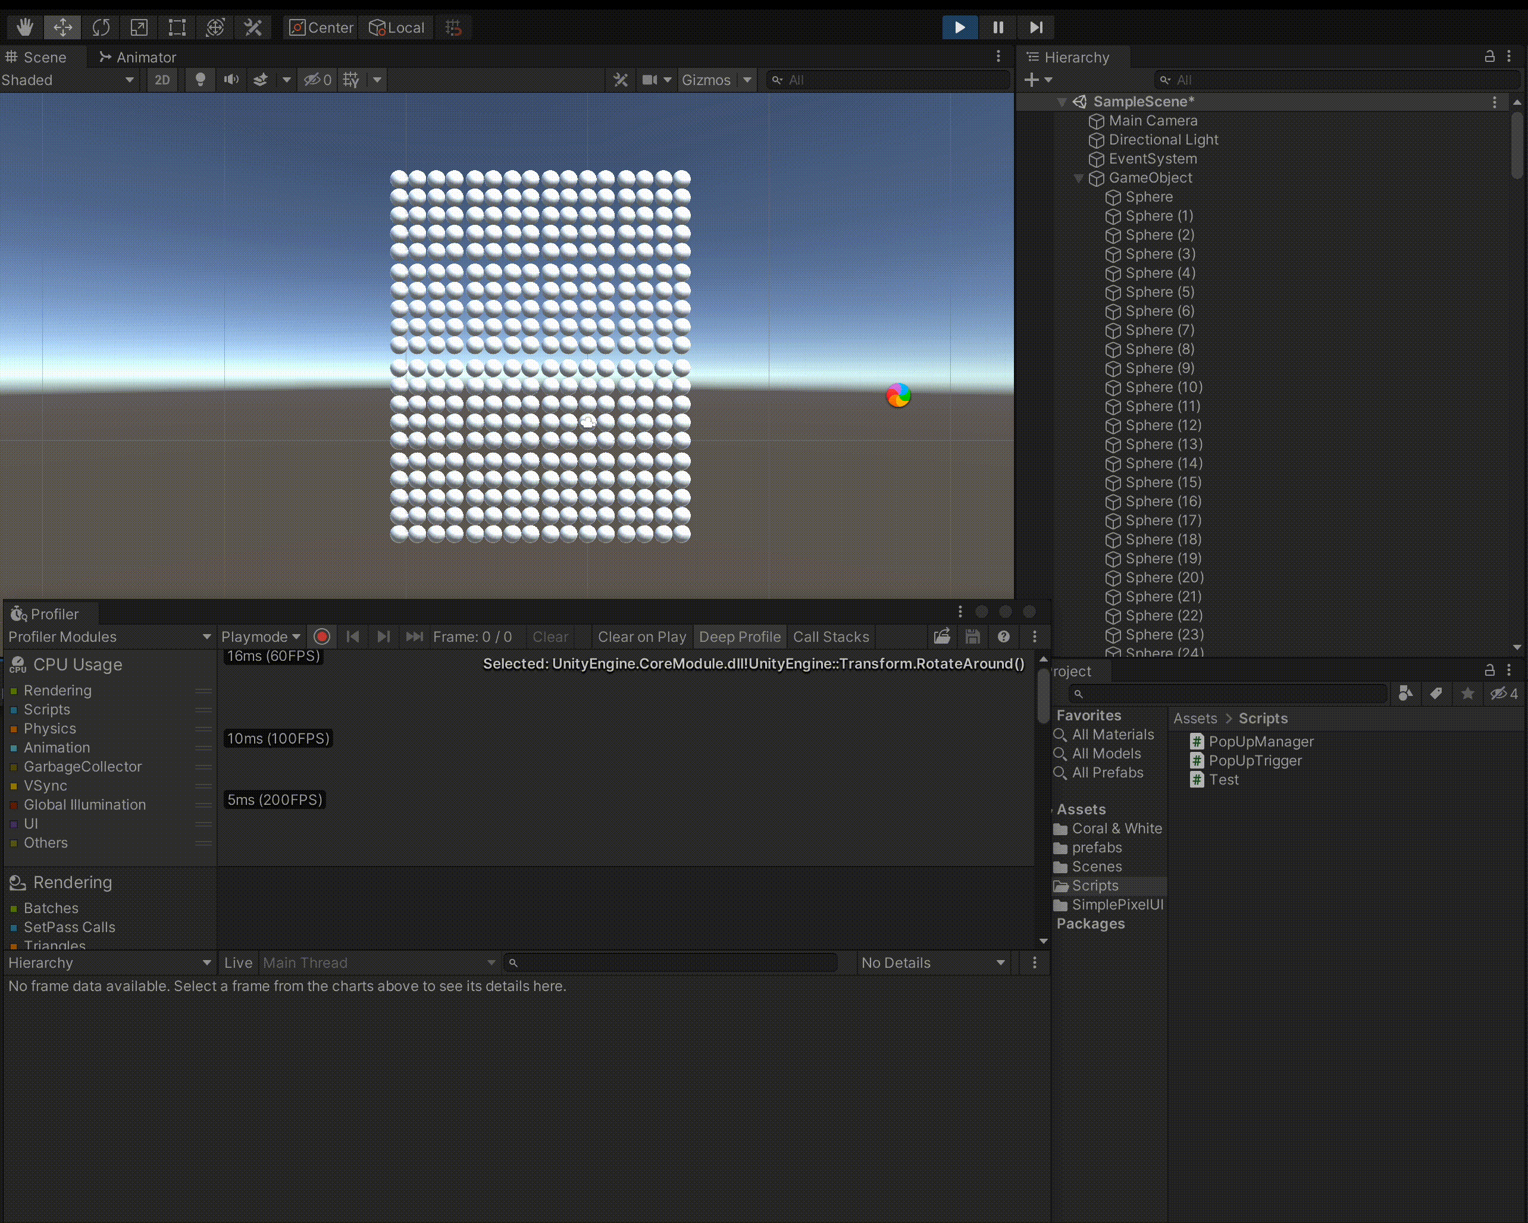The image size is (1528, 1223).
Task: Open Profiler Modules dropdown
Action: click(109, 637)
